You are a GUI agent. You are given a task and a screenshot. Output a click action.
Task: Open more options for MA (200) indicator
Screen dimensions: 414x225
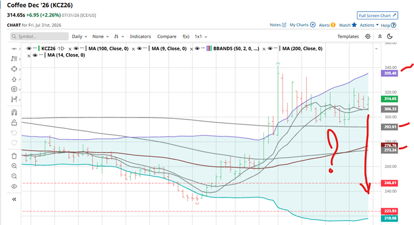276,48
